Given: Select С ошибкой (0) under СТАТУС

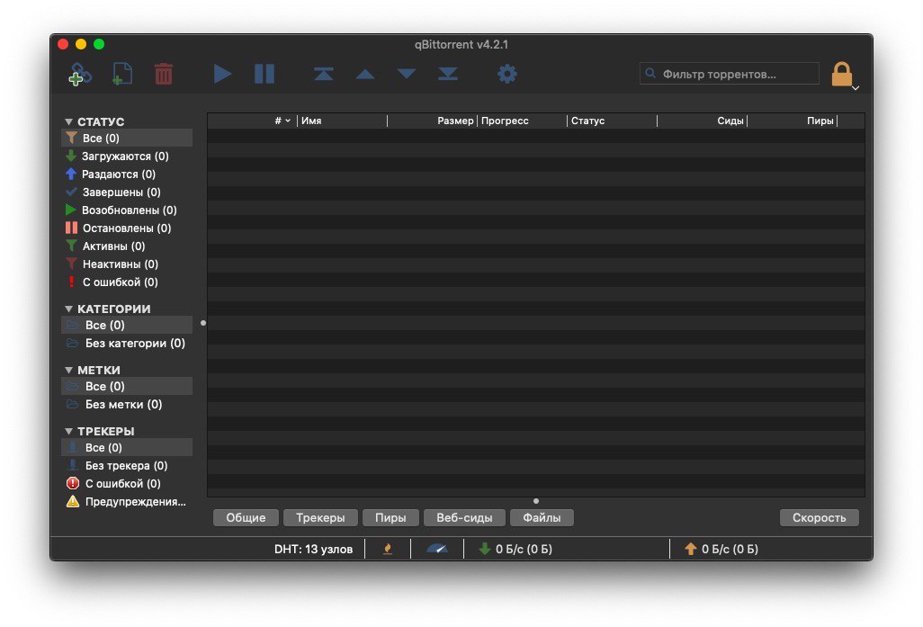Looking at the screenshot, I should 127,282.
